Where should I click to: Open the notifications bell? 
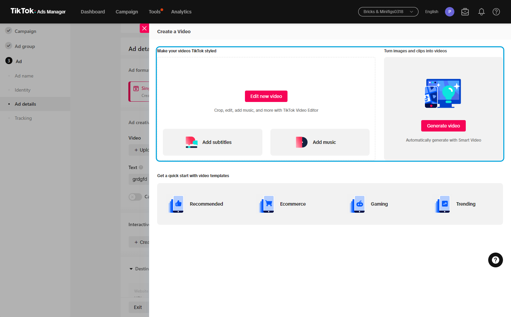click(x=482, y=12)
